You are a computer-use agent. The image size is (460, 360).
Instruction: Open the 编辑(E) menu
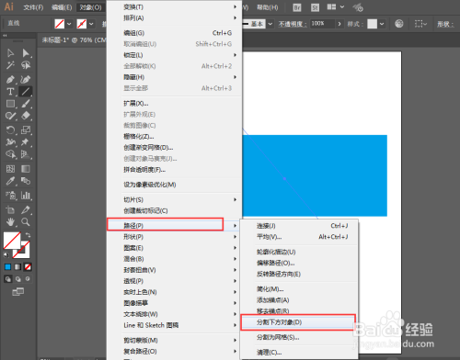point(62,7)
